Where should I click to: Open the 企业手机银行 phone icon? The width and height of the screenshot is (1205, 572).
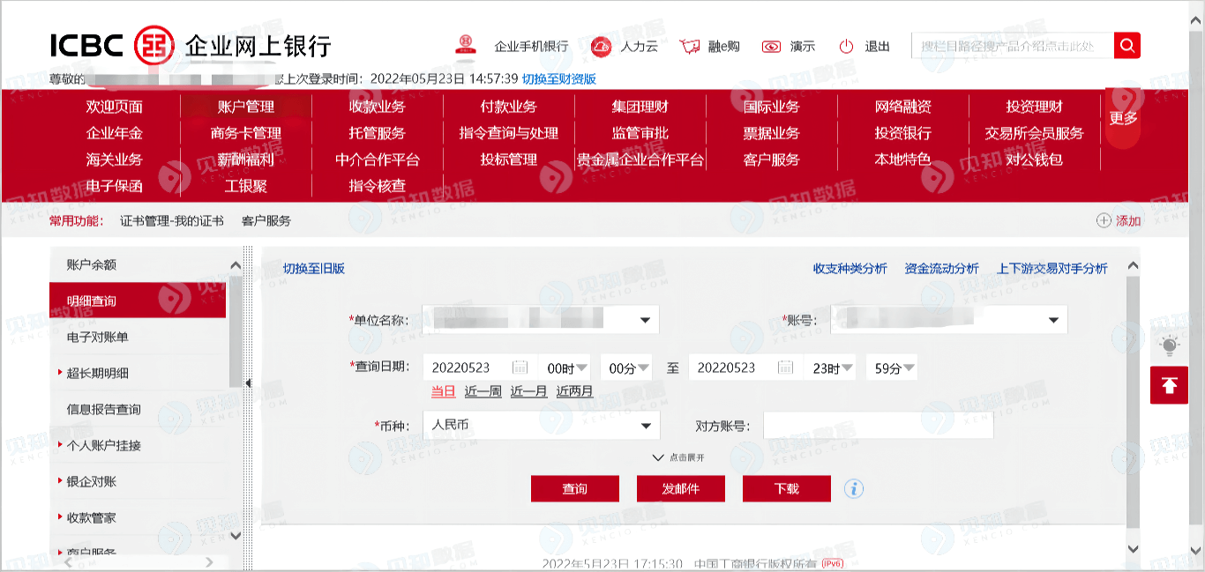pyautogui.click(x=465, y=45)
